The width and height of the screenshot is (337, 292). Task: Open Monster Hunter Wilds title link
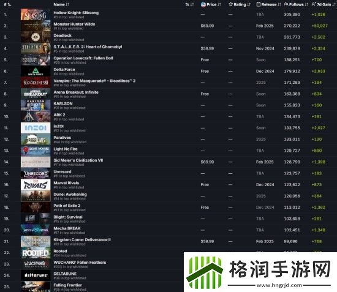(74, 24)
